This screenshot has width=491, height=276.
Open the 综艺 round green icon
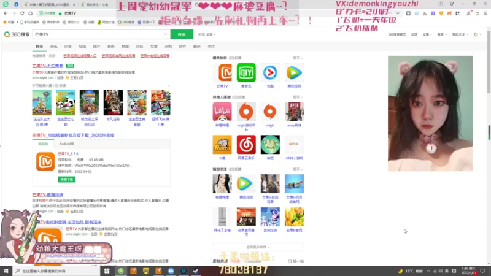click(x=270, y=145)
